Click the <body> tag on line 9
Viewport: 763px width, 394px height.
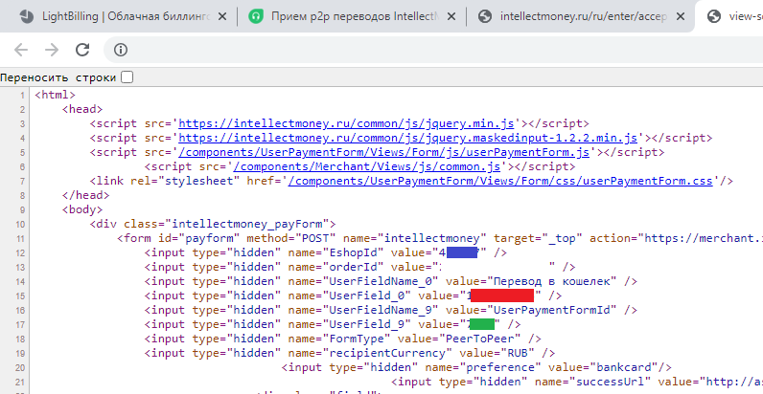tap(82, 209)
